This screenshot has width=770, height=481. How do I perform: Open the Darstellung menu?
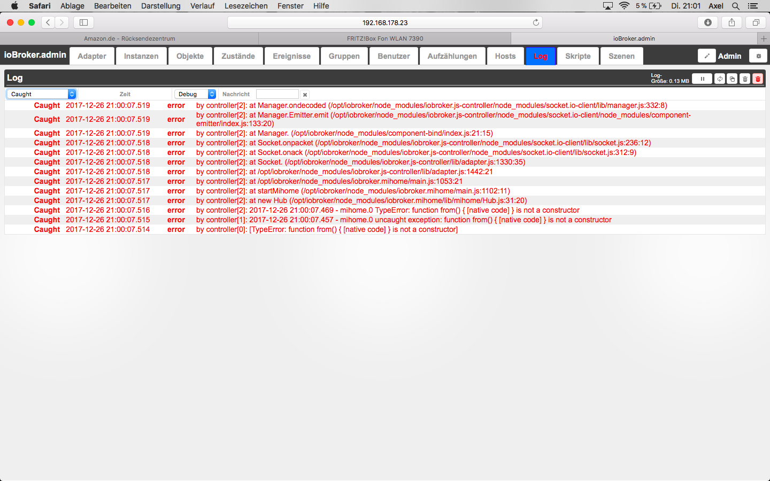161,6
